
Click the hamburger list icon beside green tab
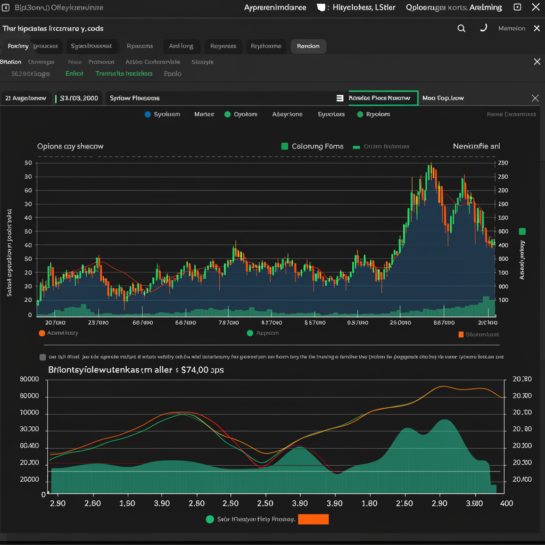coord(340,98)
